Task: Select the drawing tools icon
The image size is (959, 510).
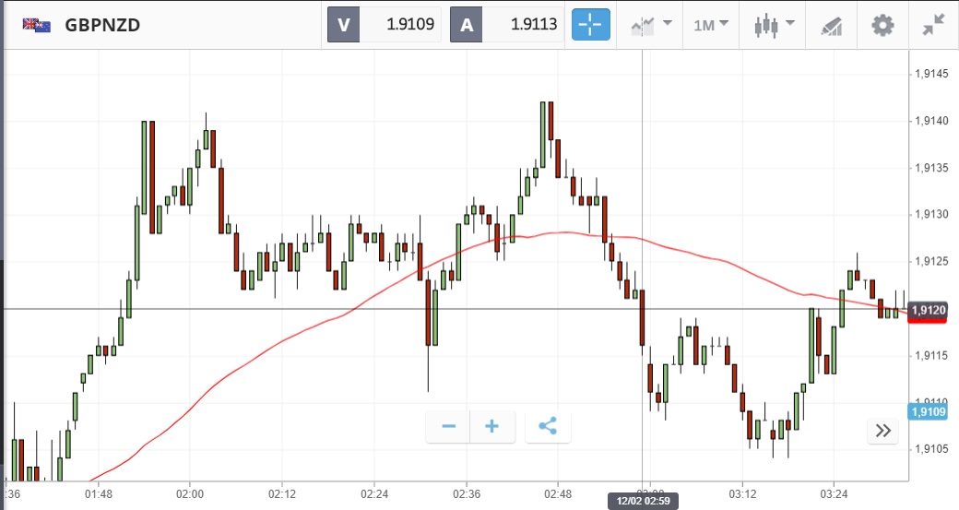Action: [831, 25]
